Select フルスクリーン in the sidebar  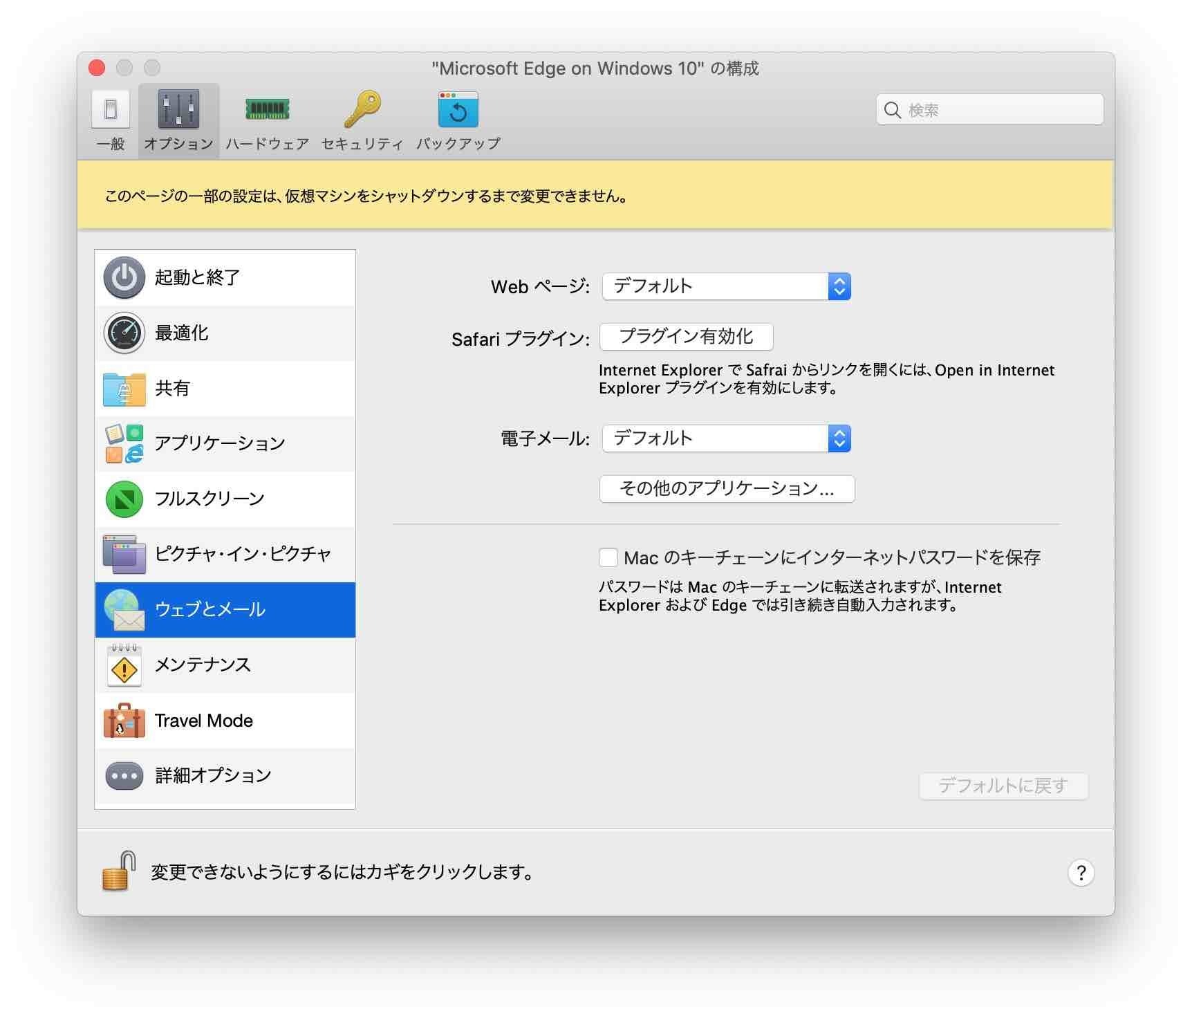225,499
